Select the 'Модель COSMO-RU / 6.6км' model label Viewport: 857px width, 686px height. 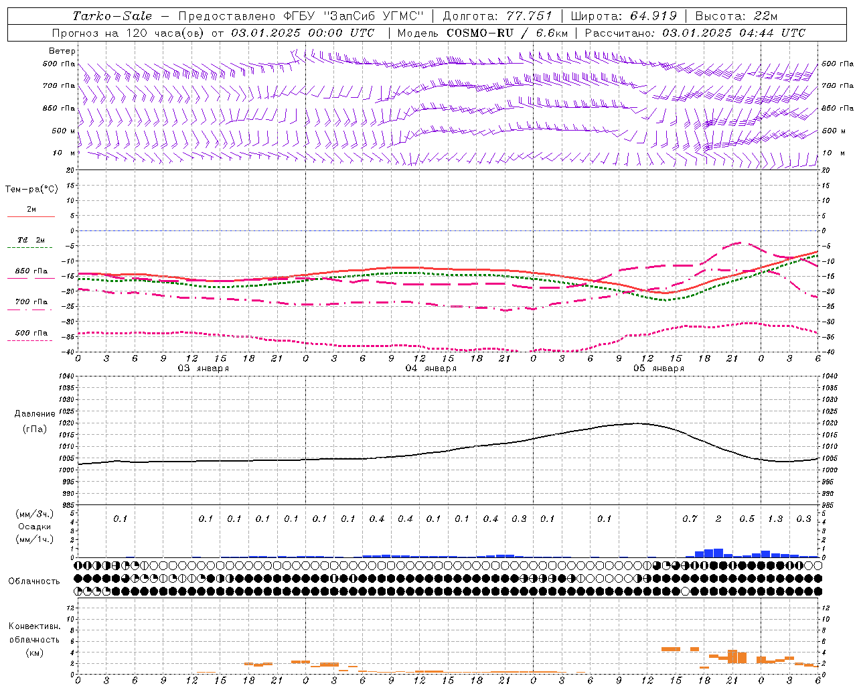tap(483, 33)
